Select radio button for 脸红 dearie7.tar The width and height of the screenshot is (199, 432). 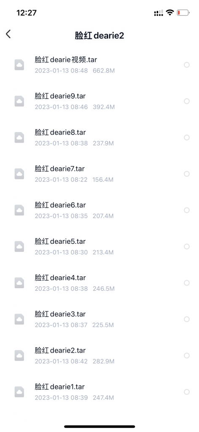click(x=187, y=174)
